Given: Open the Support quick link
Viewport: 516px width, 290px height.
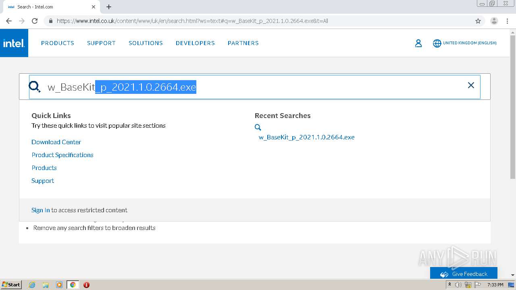Looking at the screenshot, I should tap(43, 180).
